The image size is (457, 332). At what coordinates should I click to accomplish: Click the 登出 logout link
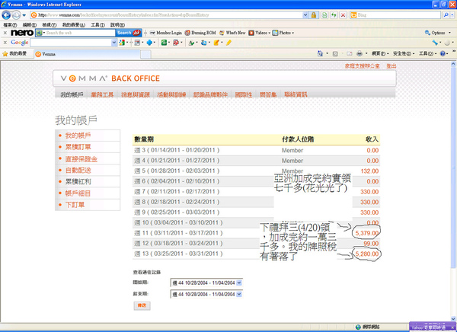click(x=391, y=66)
